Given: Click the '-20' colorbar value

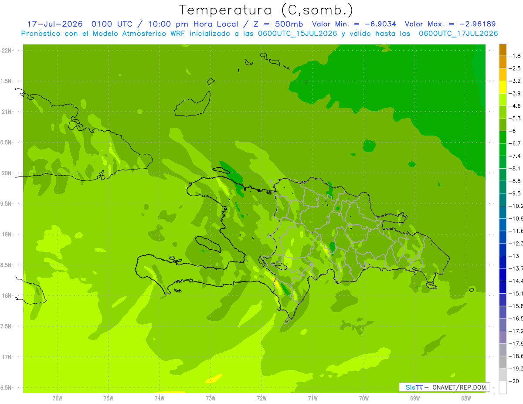Looking at the screenshot, I should coord(513,381).
